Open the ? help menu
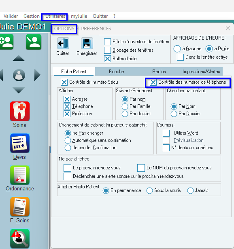Screen dimensions: 234x249 pyautogui.click(x=115, y=16)
